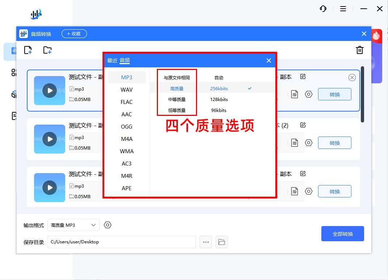Click the add file icon
Screen dimensions: 388x280
28,51
